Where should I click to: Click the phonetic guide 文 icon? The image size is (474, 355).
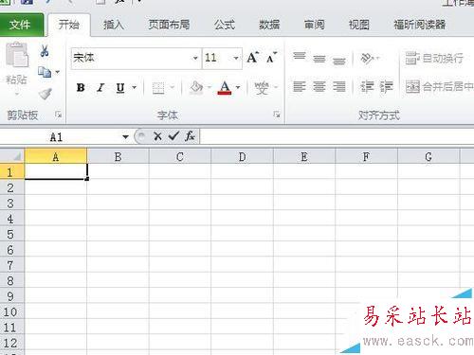coord(262,87)
